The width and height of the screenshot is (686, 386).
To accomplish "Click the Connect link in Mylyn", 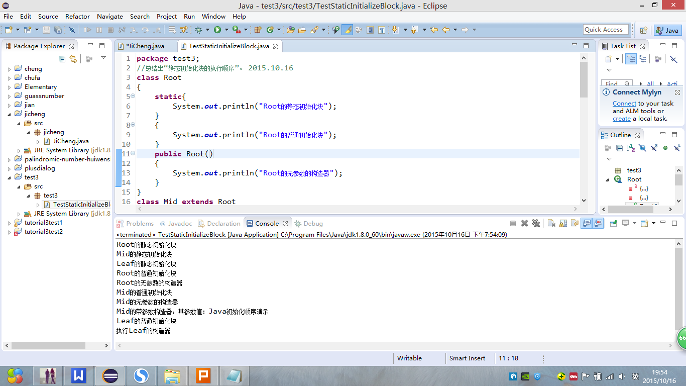I will pyautogui.click(x=624, y=104).
